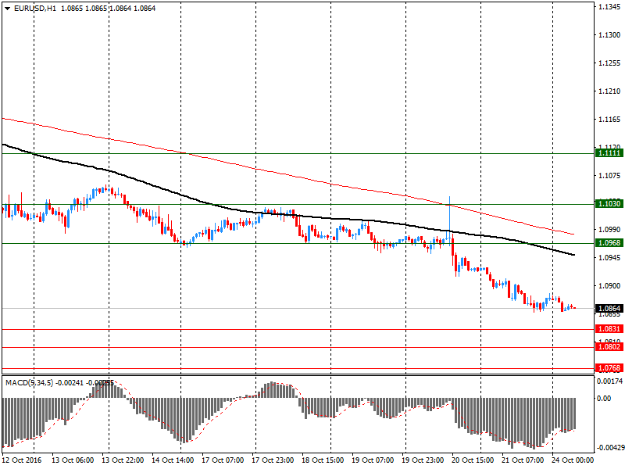Screen dimensions: 625x469
Task: Click the 13 Oct 22:00 time label
Action: point(123,460)
